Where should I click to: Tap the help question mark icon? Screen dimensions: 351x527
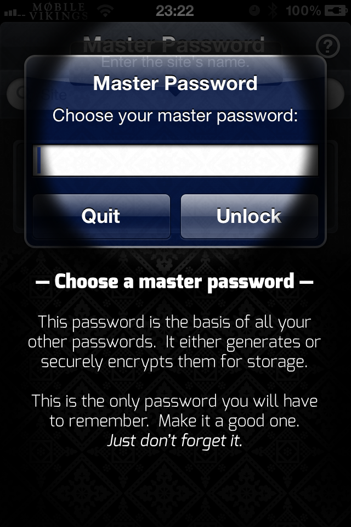[x=328, y=46]
